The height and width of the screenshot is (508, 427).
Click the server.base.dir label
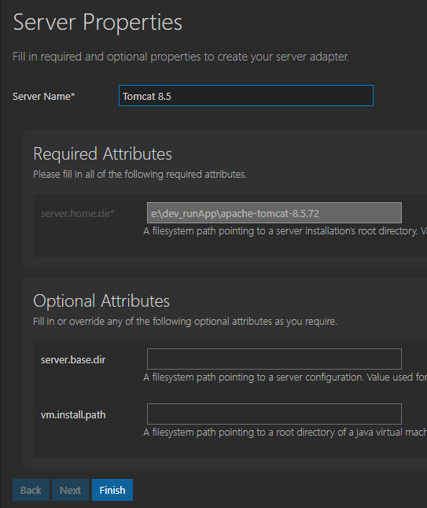click(x=73, y=360)
